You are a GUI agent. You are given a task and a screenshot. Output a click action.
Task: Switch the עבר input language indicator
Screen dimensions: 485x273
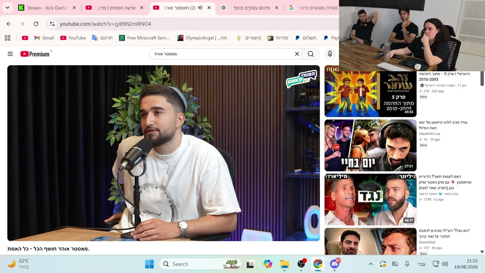tap(421, 264)
